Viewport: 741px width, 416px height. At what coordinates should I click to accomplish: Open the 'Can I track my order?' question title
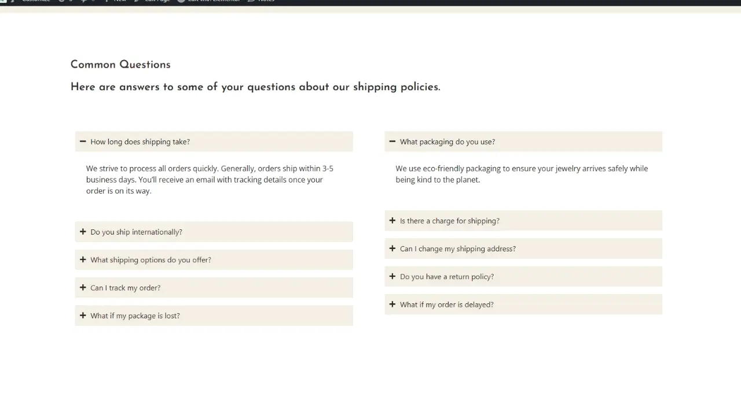(x=125, y=288)
